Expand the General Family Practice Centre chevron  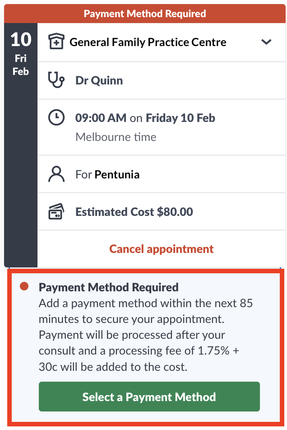click(x=266, y=42)
